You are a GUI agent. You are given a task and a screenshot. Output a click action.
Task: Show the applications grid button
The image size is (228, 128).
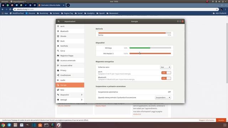225,125
